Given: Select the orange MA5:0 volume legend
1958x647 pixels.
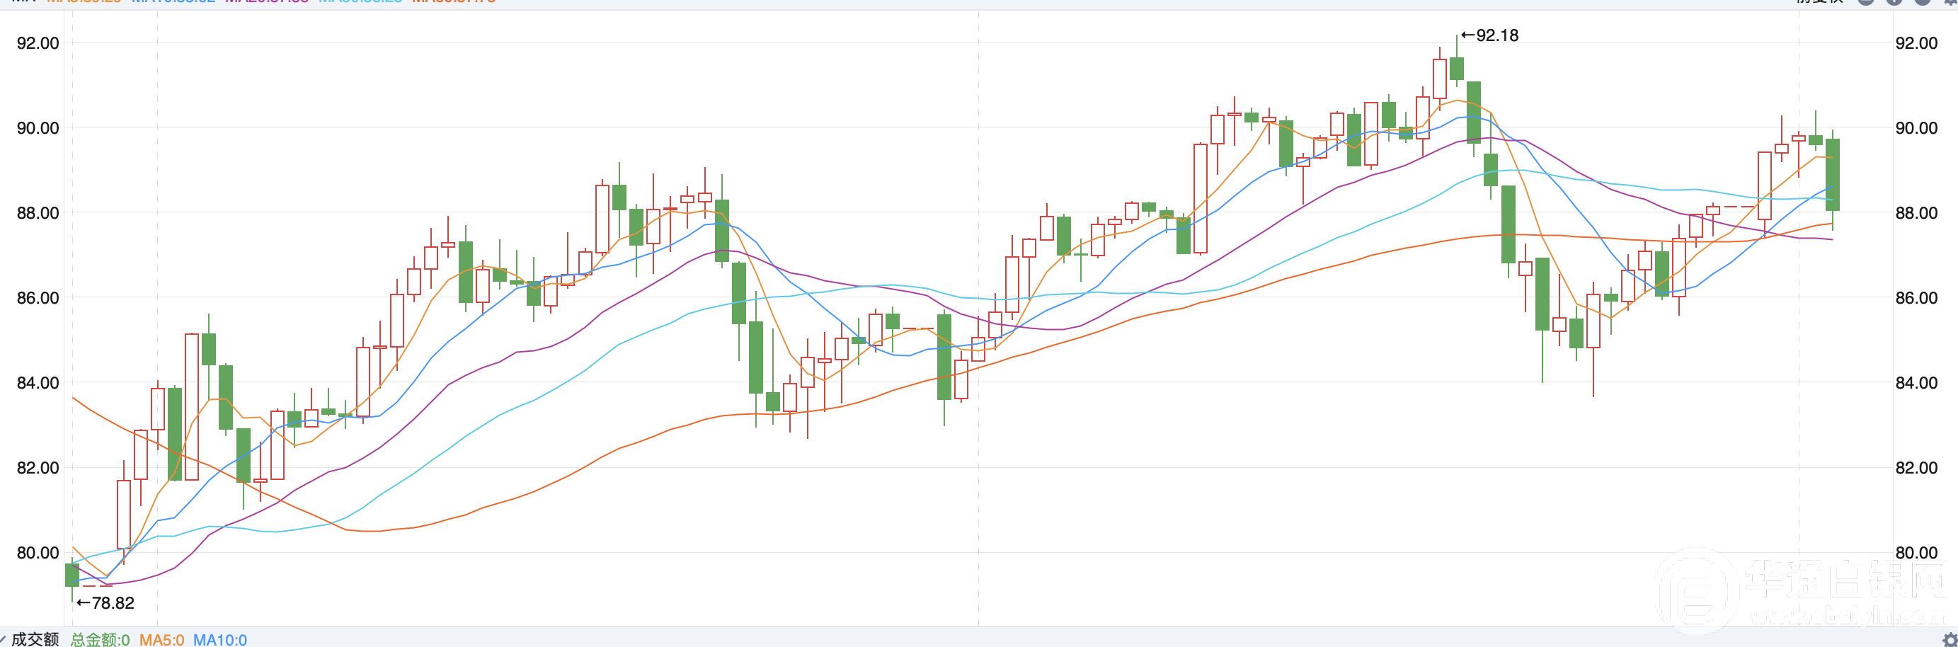Looking at the screenshot, I should pyautogui.click(x=161, y=640).
